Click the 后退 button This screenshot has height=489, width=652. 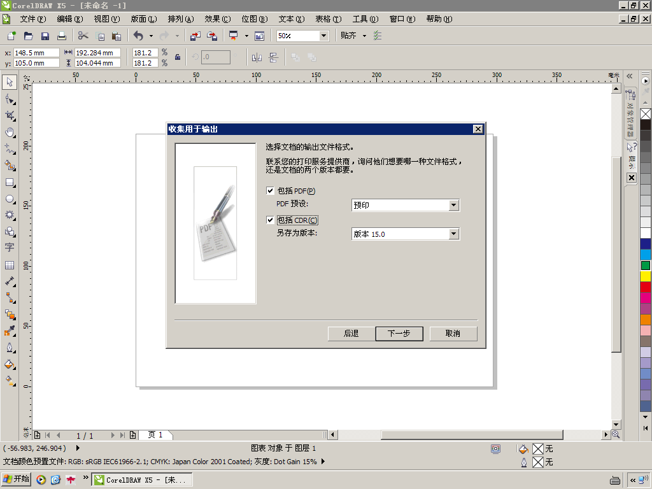[351, 334]
